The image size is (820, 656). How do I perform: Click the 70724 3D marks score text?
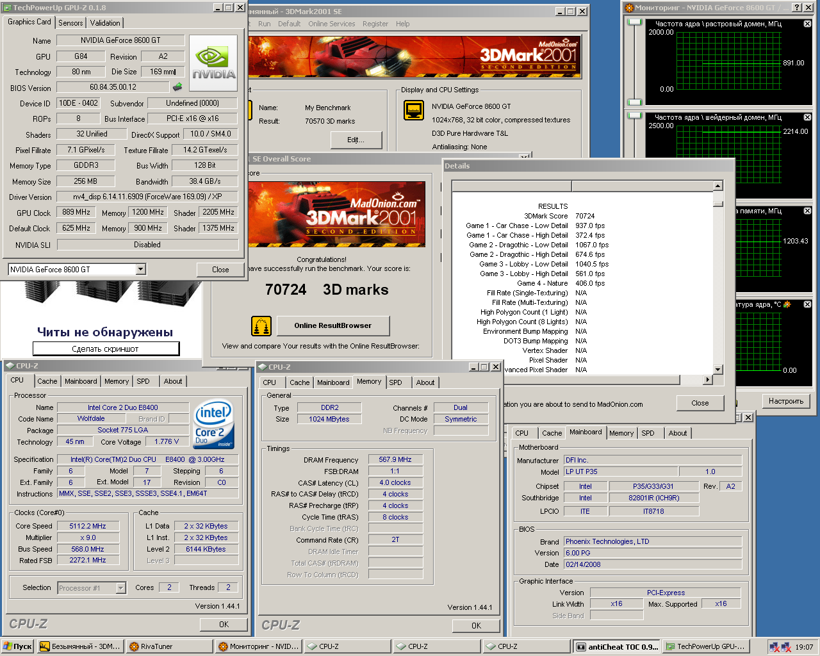click(x=327, y=290)
